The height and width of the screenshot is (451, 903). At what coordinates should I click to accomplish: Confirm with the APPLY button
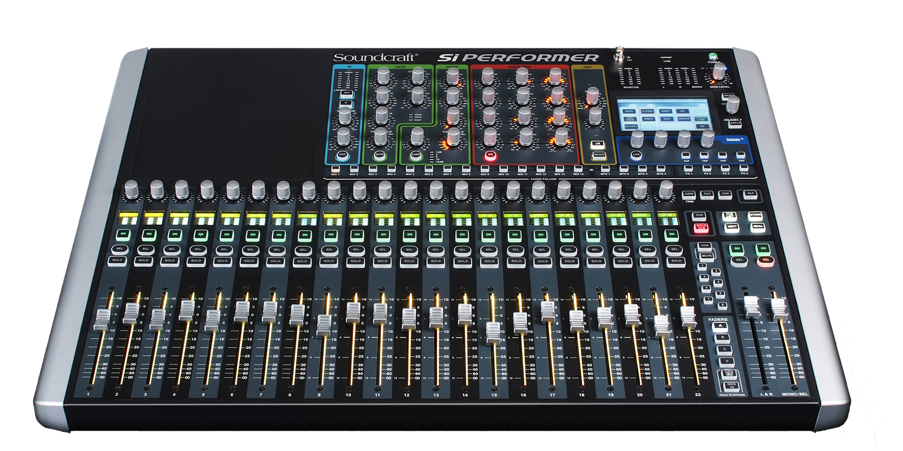735,124
